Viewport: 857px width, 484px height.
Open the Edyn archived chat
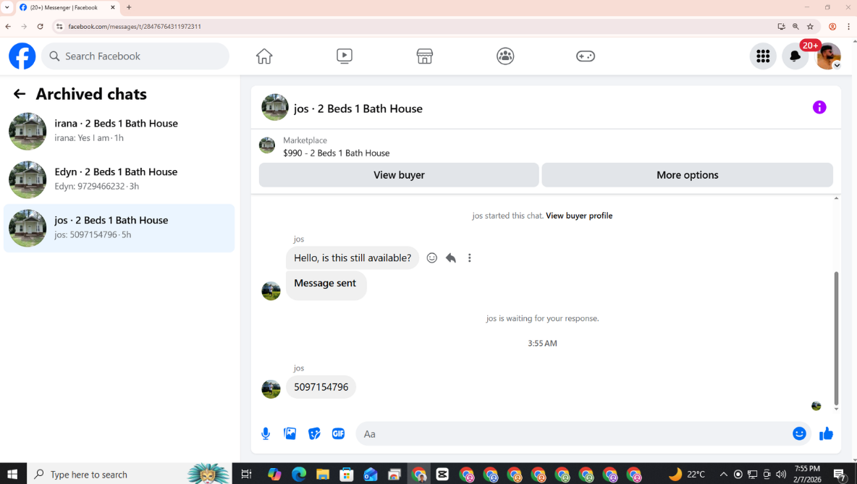click(119, 179)
